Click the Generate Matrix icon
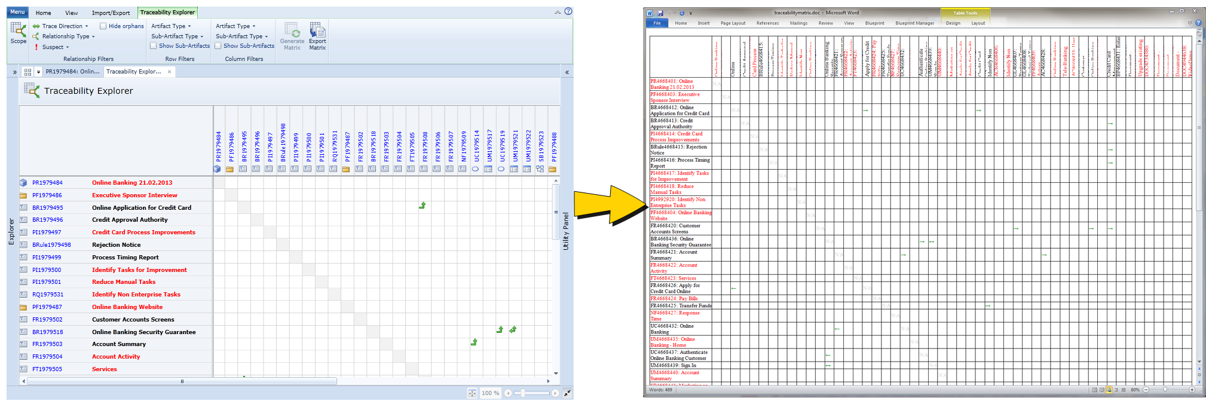The height and width of the screenshot is (407, 1206). (x=292, y=31)
